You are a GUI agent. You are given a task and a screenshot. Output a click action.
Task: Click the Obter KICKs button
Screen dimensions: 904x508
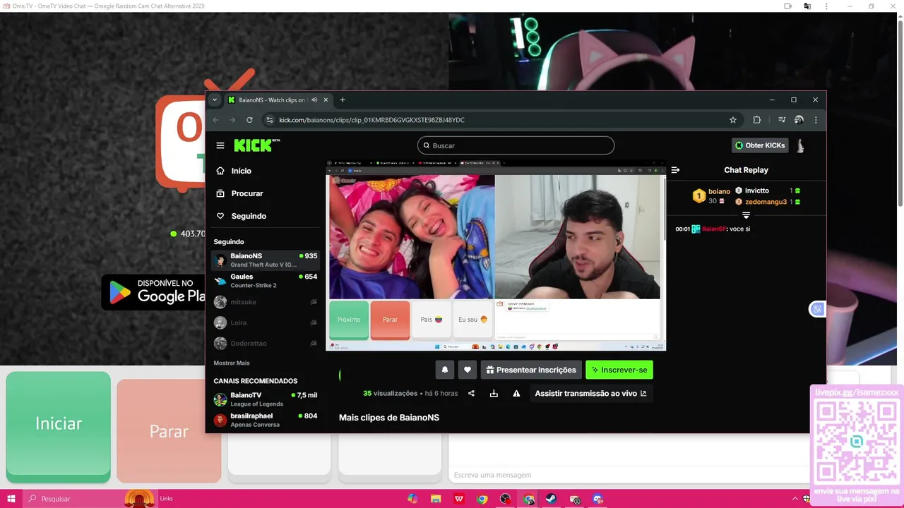coord(760,145)
